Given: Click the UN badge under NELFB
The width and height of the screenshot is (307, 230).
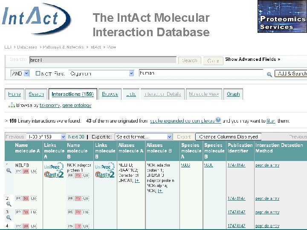Looking at the screenshot, I should (x=34, y=171).
